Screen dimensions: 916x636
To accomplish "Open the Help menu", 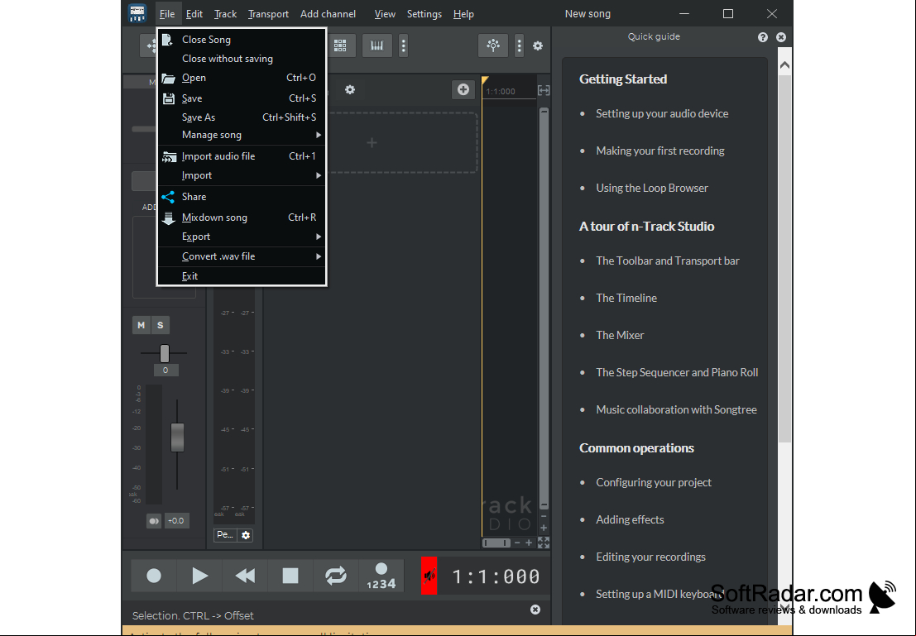I will [x=464, y=14].
